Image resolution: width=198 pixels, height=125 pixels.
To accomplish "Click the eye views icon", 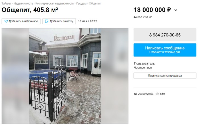I will pos(157,94).
